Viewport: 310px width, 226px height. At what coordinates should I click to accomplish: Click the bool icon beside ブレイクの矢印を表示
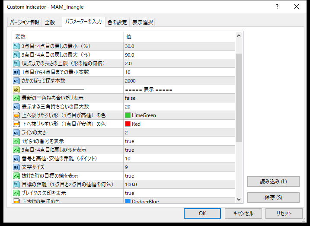pos(16,193)
